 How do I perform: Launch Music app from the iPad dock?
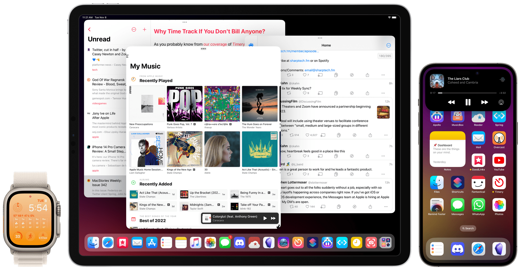(x=196, y=243)
